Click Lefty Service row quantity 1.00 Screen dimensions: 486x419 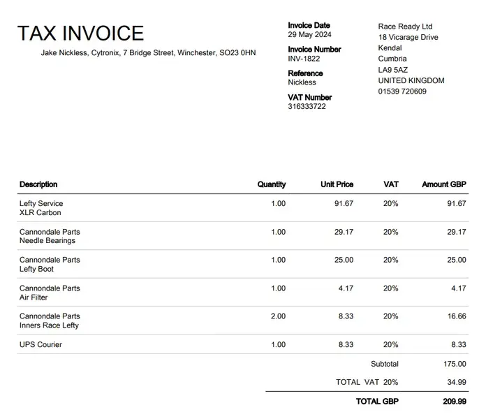279,204
